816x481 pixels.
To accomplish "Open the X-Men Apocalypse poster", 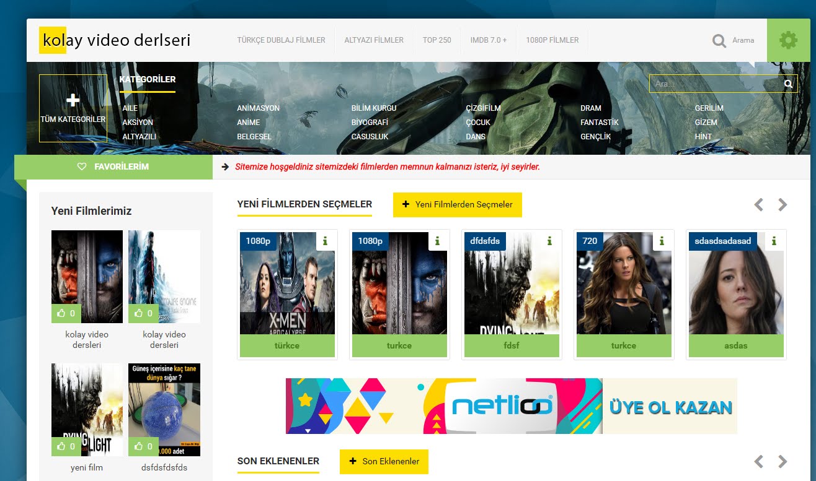I will coord(287,284).
